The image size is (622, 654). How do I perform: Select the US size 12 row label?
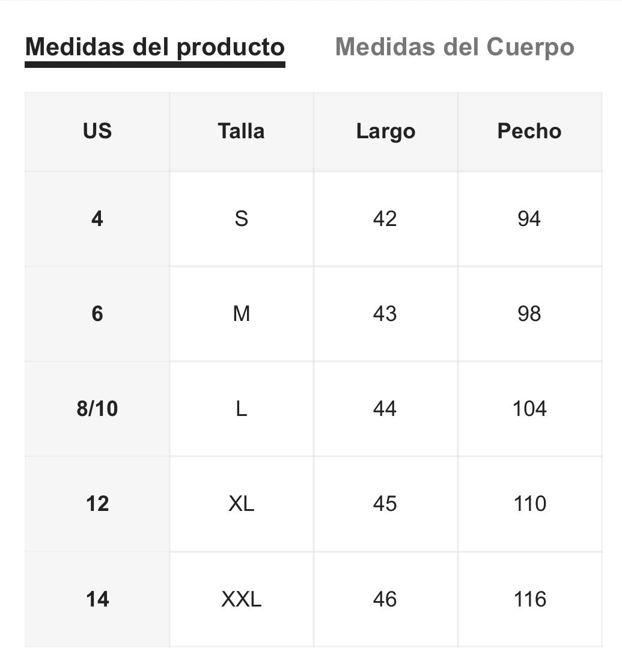coord(97,504)
